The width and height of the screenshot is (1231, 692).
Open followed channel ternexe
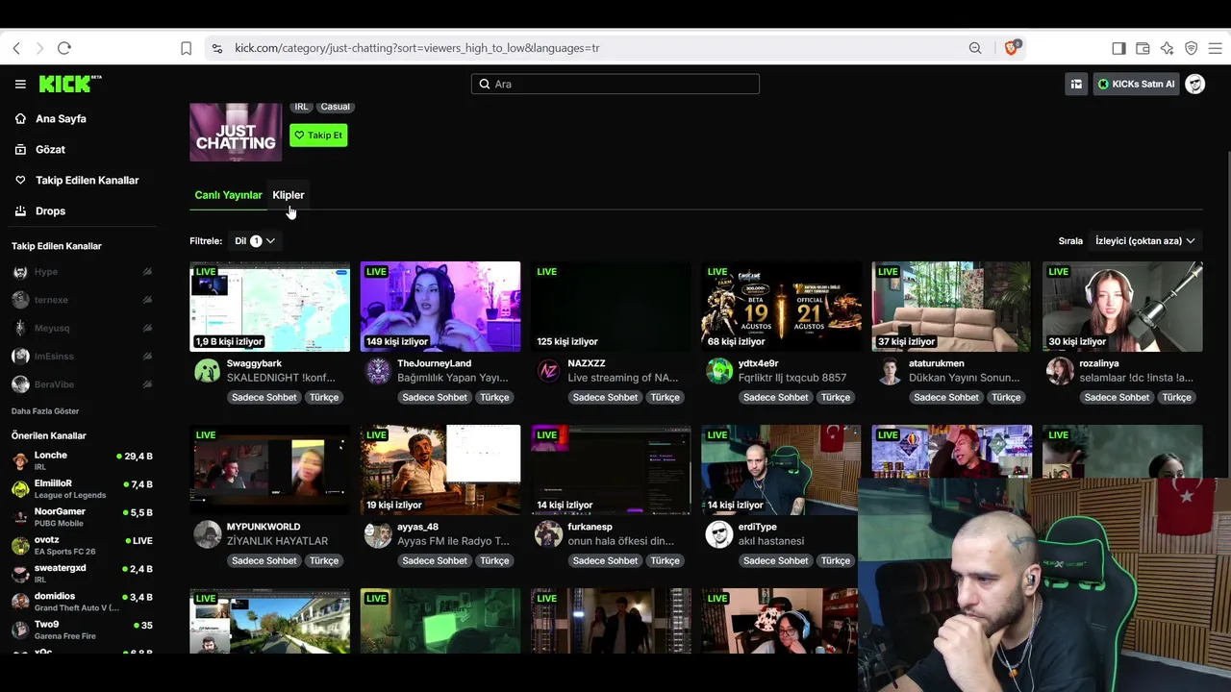click(x=82, y=300)
